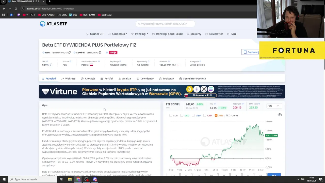
Task: Open the Siedziba funduszu info icon
Action: coord(99,62)
